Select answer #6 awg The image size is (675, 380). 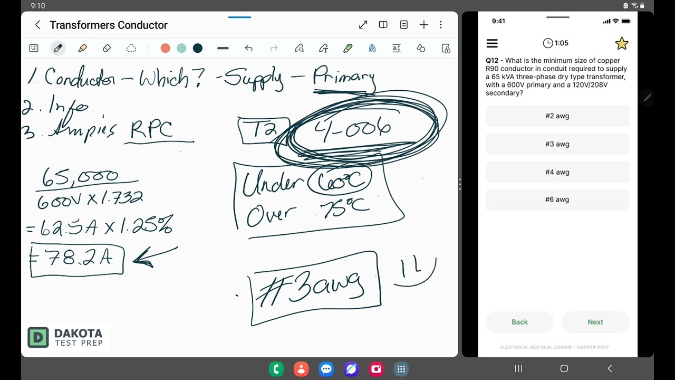point(557,199)
